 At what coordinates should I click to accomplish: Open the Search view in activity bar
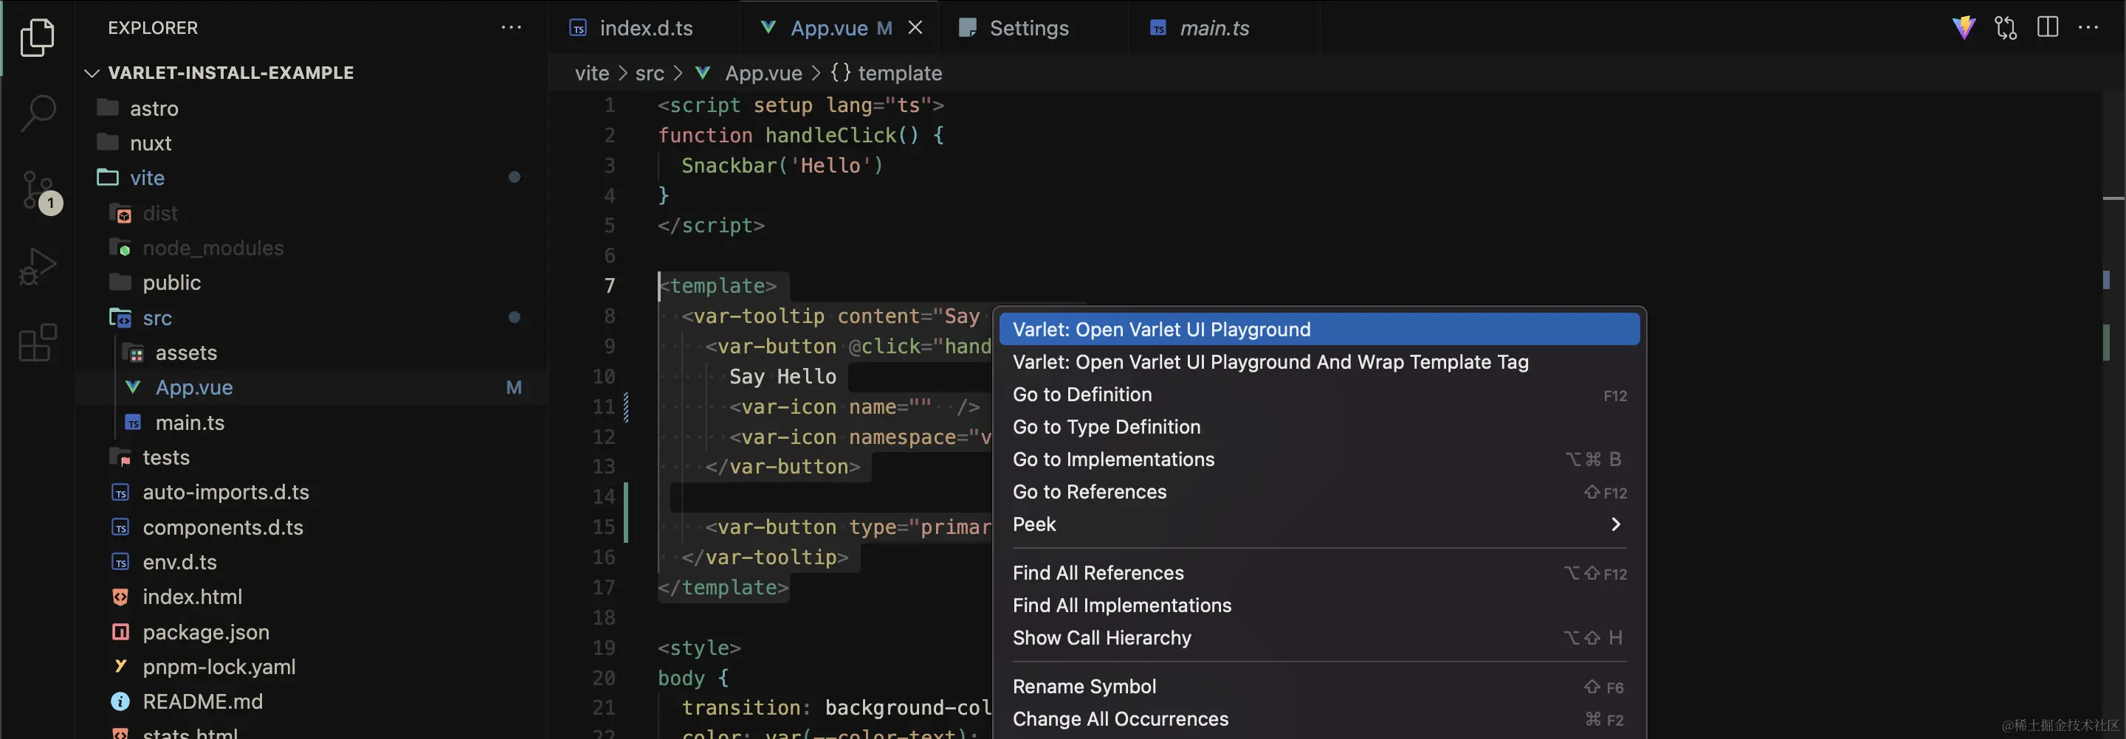click(37, 113)
